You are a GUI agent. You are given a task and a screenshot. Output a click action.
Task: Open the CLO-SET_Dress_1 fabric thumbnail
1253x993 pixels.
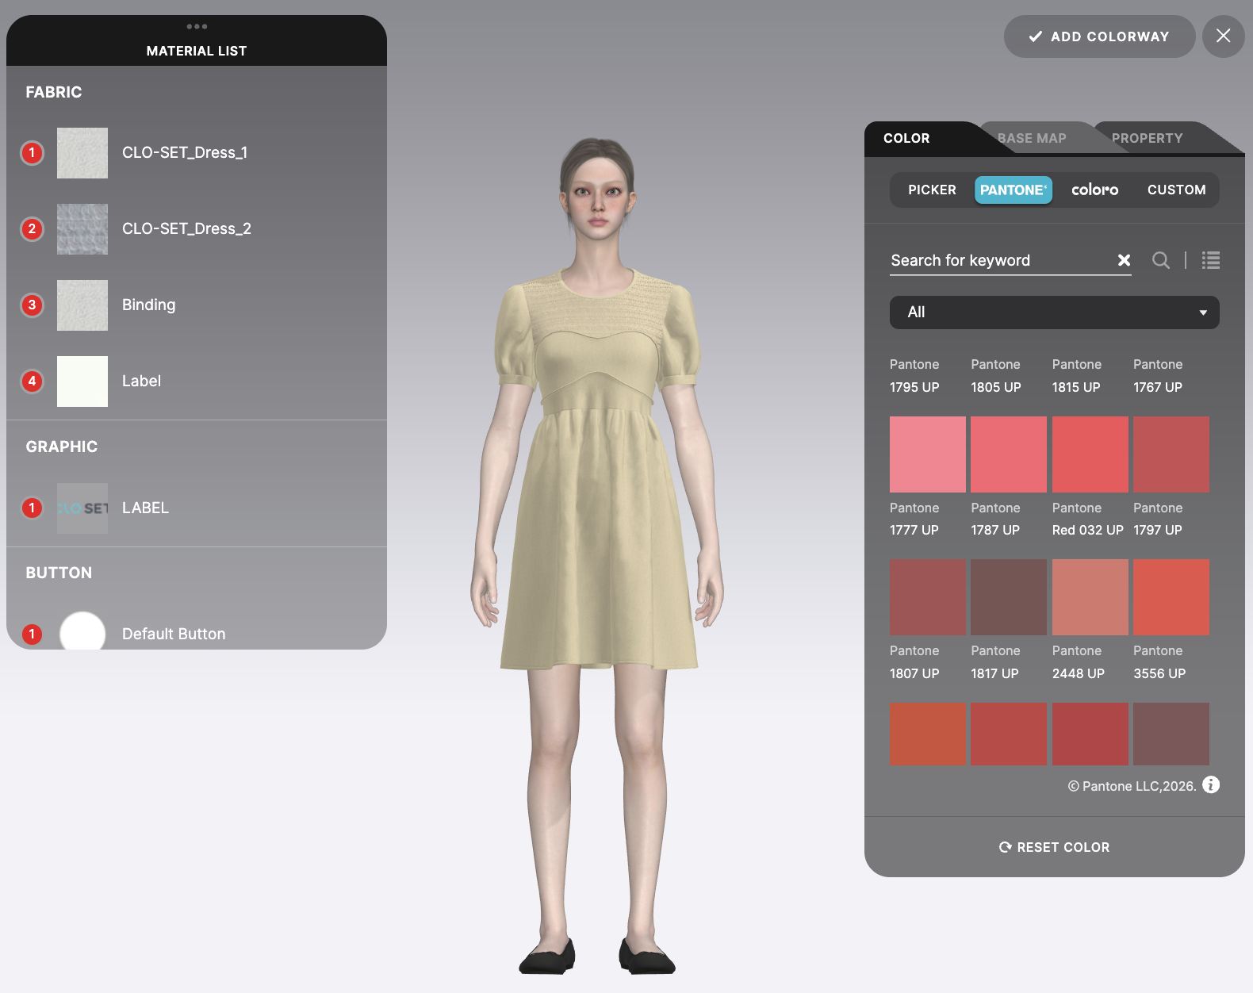pos(82,153)
